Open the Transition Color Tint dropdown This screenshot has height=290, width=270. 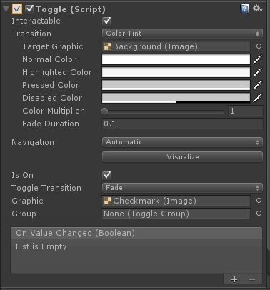coord(182,34)
